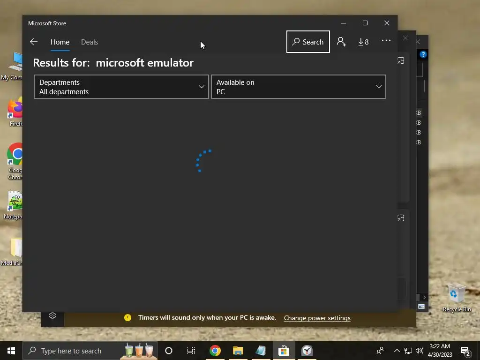Click the blue help icon in the back window
This screenshot has width=480, height=360.
point(423,54)
